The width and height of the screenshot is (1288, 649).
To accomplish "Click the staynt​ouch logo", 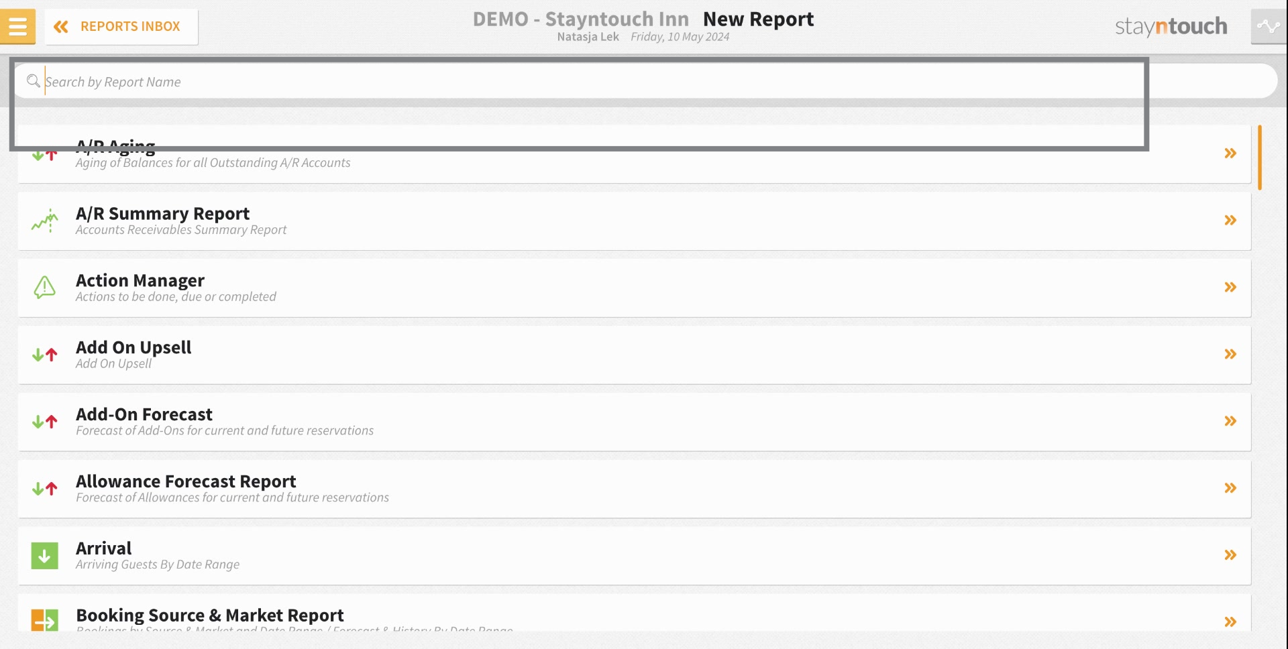I will coord(1171,27).
